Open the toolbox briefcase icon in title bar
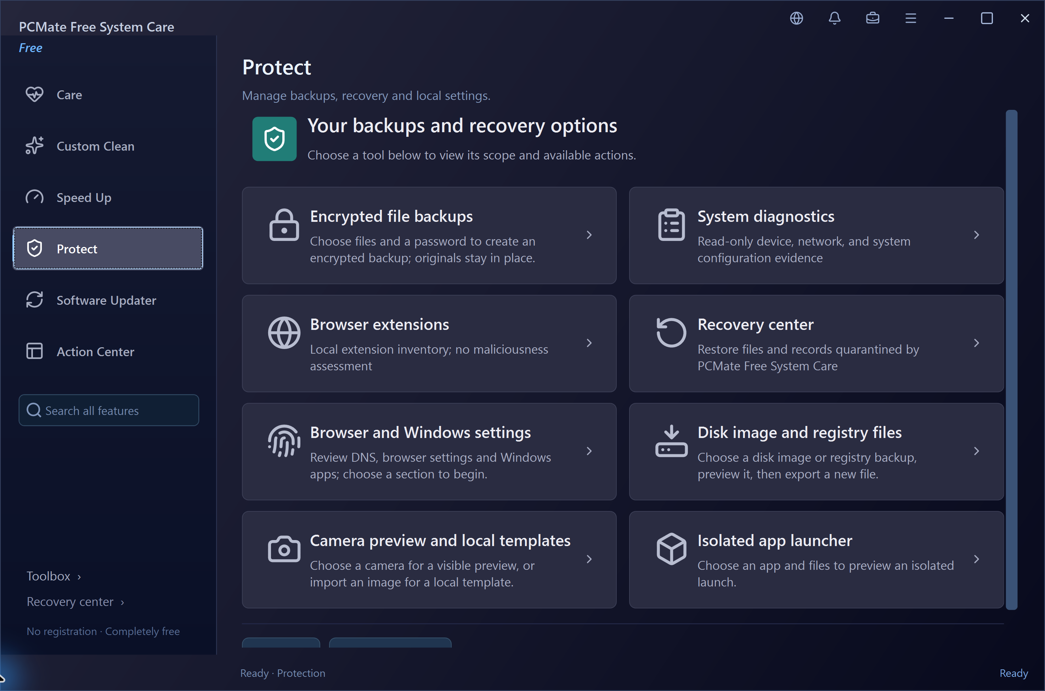This screenshot has height=691, width=1045. (872, 18)
